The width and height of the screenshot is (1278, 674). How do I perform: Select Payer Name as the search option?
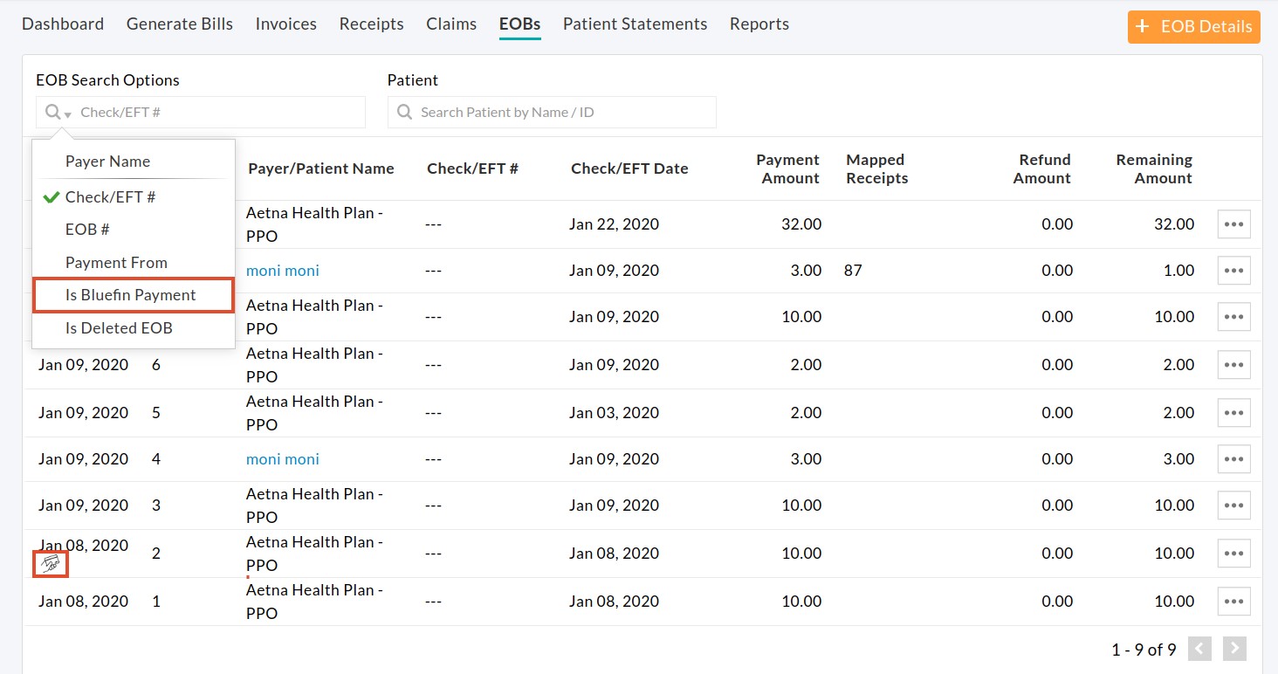(107, 161)
